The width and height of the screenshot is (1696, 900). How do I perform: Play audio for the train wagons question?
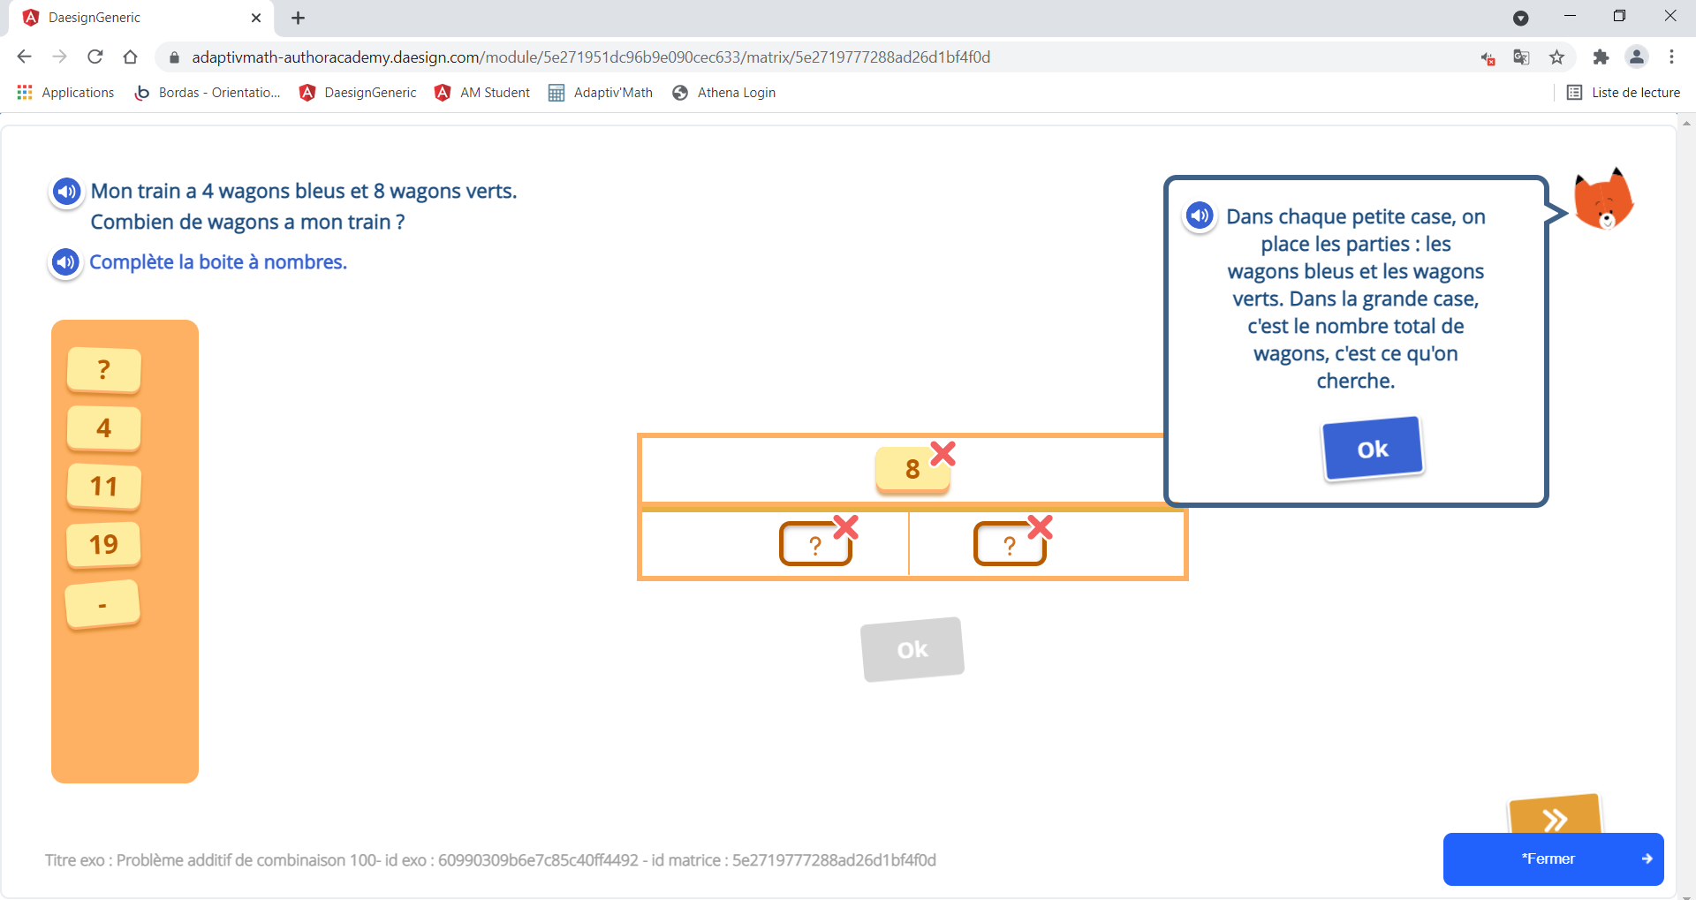(66, 192)
